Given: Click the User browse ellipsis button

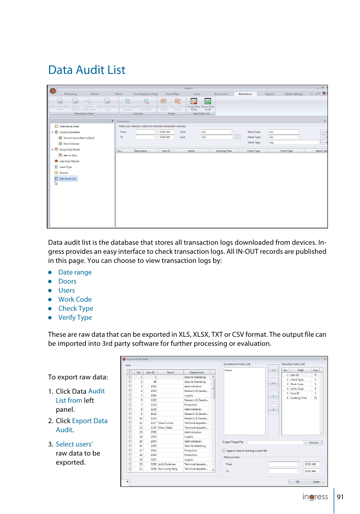Looking at the screenshot, I should click(x=237, y=137).
